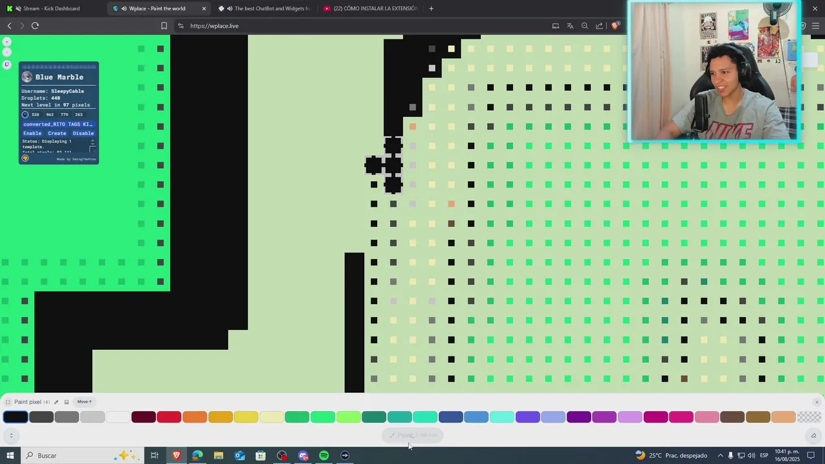Viewport: 825px width, 464px height.
Task: Expand the palette with the up-down arrows button
Action: 11,436
